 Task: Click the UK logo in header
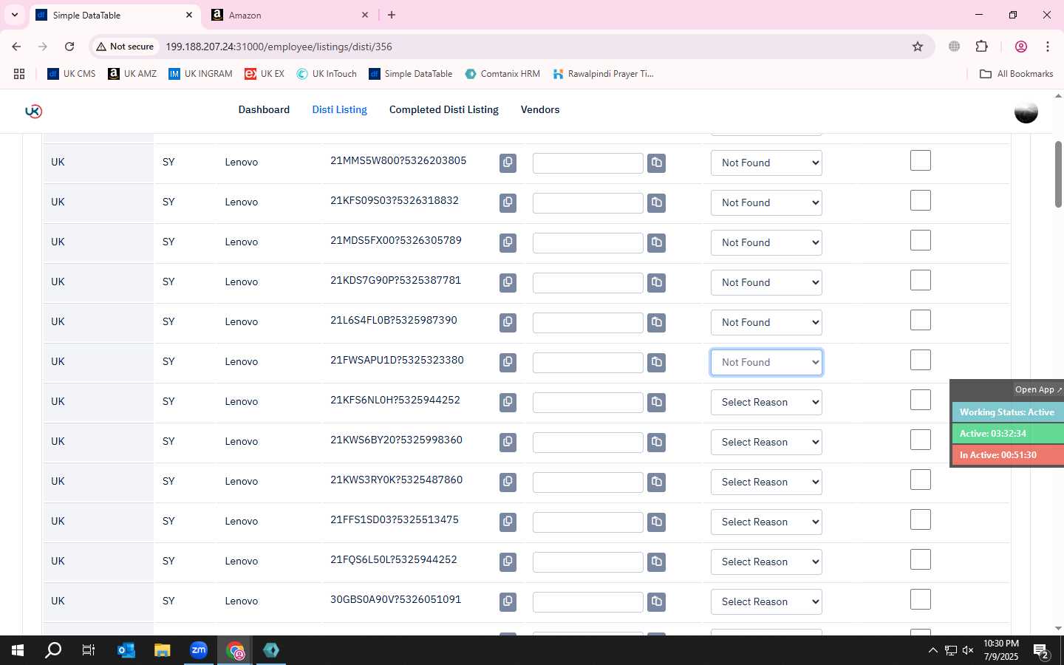pos(33,111)
